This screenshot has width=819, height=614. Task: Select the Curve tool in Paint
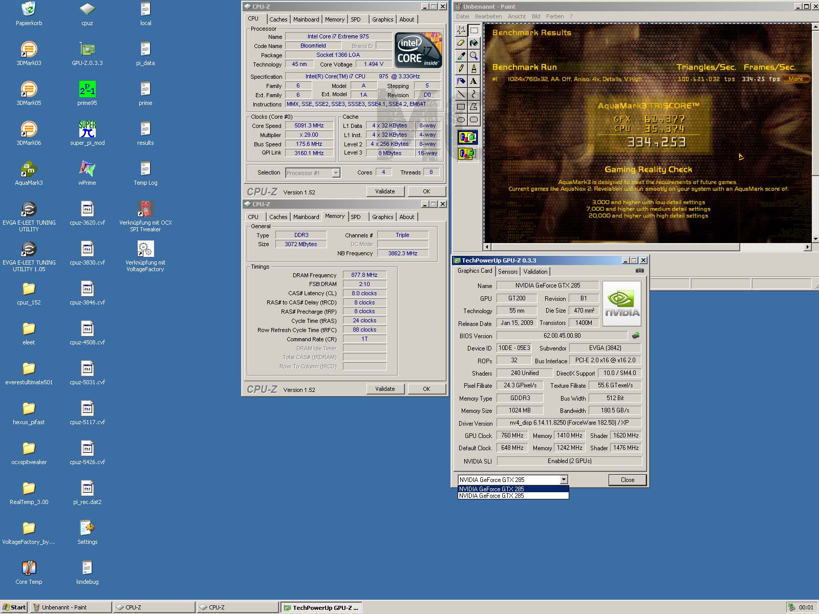[x=474, y=94]
